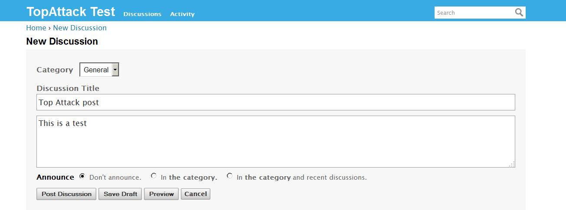Cancel the new discussion

pos(196,194)
